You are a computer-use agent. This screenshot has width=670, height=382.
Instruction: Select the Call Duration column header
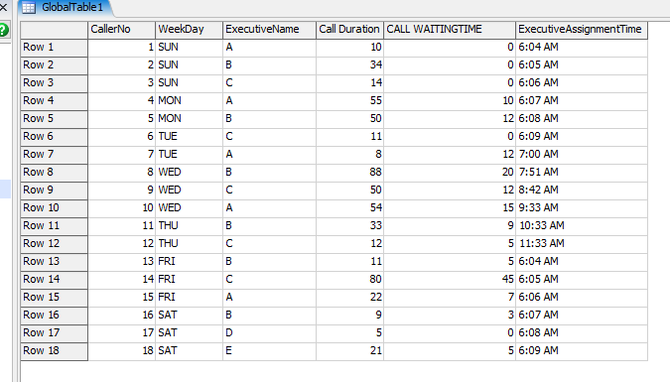point(349,30)
